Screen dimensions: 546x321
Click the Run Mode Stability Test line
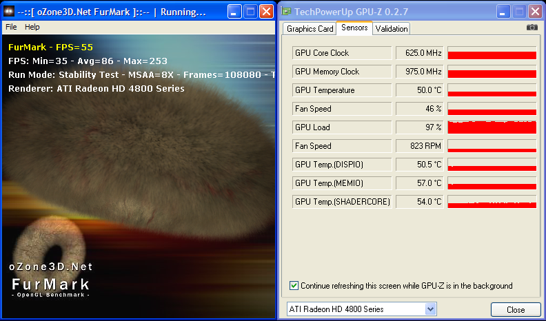coord(142,75)
